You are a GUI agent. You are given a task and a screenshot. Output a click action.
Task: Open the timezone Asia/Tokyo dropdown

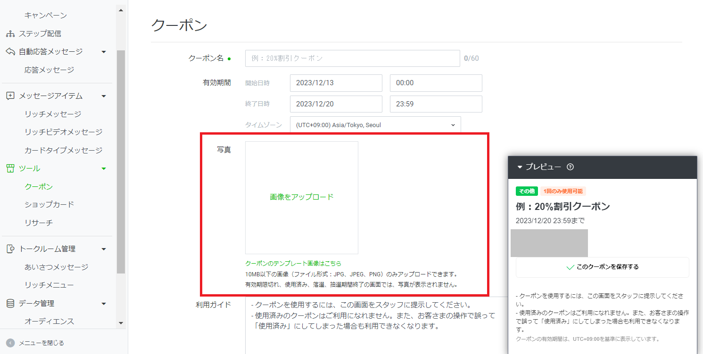click(x=375, y=125)
